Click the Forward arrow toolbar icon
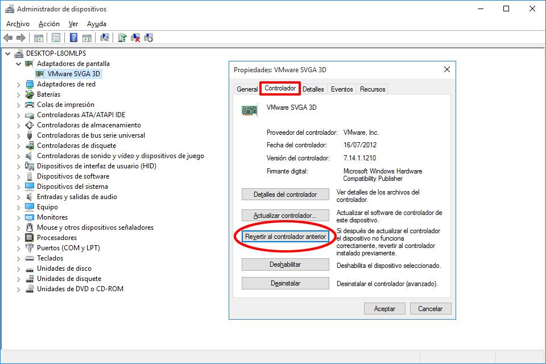Viewport: 546px width, 364px height. pyautogui.click(x=21, y=38)
